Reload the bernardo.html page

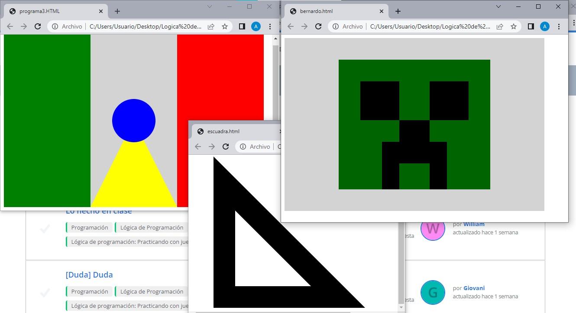(318, 26)
